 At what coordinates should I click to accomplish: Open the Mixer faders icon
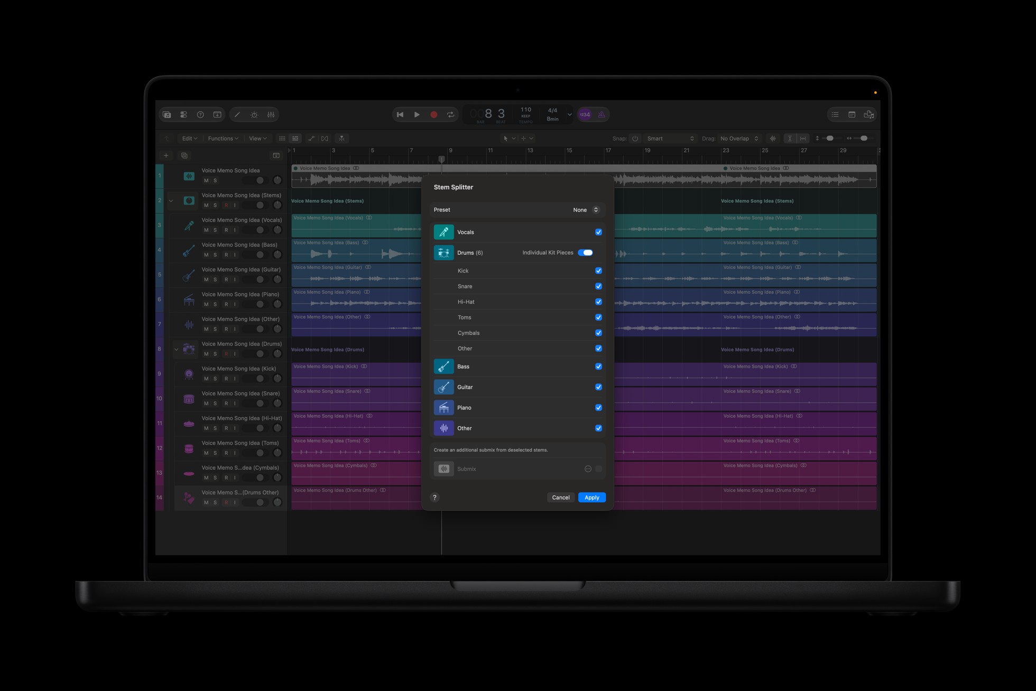point(271,115)
